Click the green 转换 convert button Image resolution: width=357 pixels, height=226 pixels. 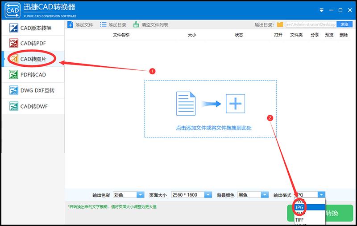(x=339, y=213)
